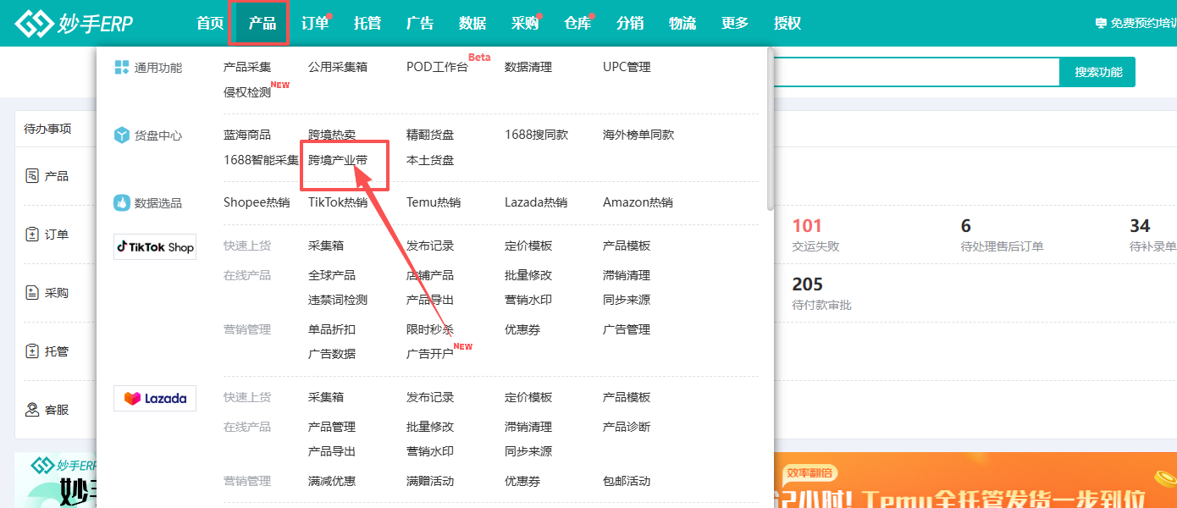Open 违禁词检测 link
The height and width of the screenshot is (508, 1177).
(338, 300)
